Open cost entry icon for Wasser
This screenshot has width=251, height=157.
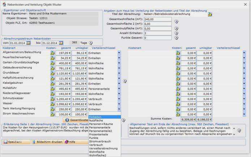click(52, 104)
